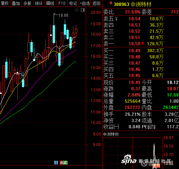Add stock with +自选 button
The height and width of the screenshot is (169, 179).
coord(85,3)
